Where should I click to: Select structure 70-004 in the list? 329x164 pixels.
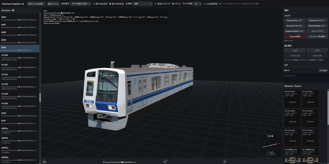(20, 96)
